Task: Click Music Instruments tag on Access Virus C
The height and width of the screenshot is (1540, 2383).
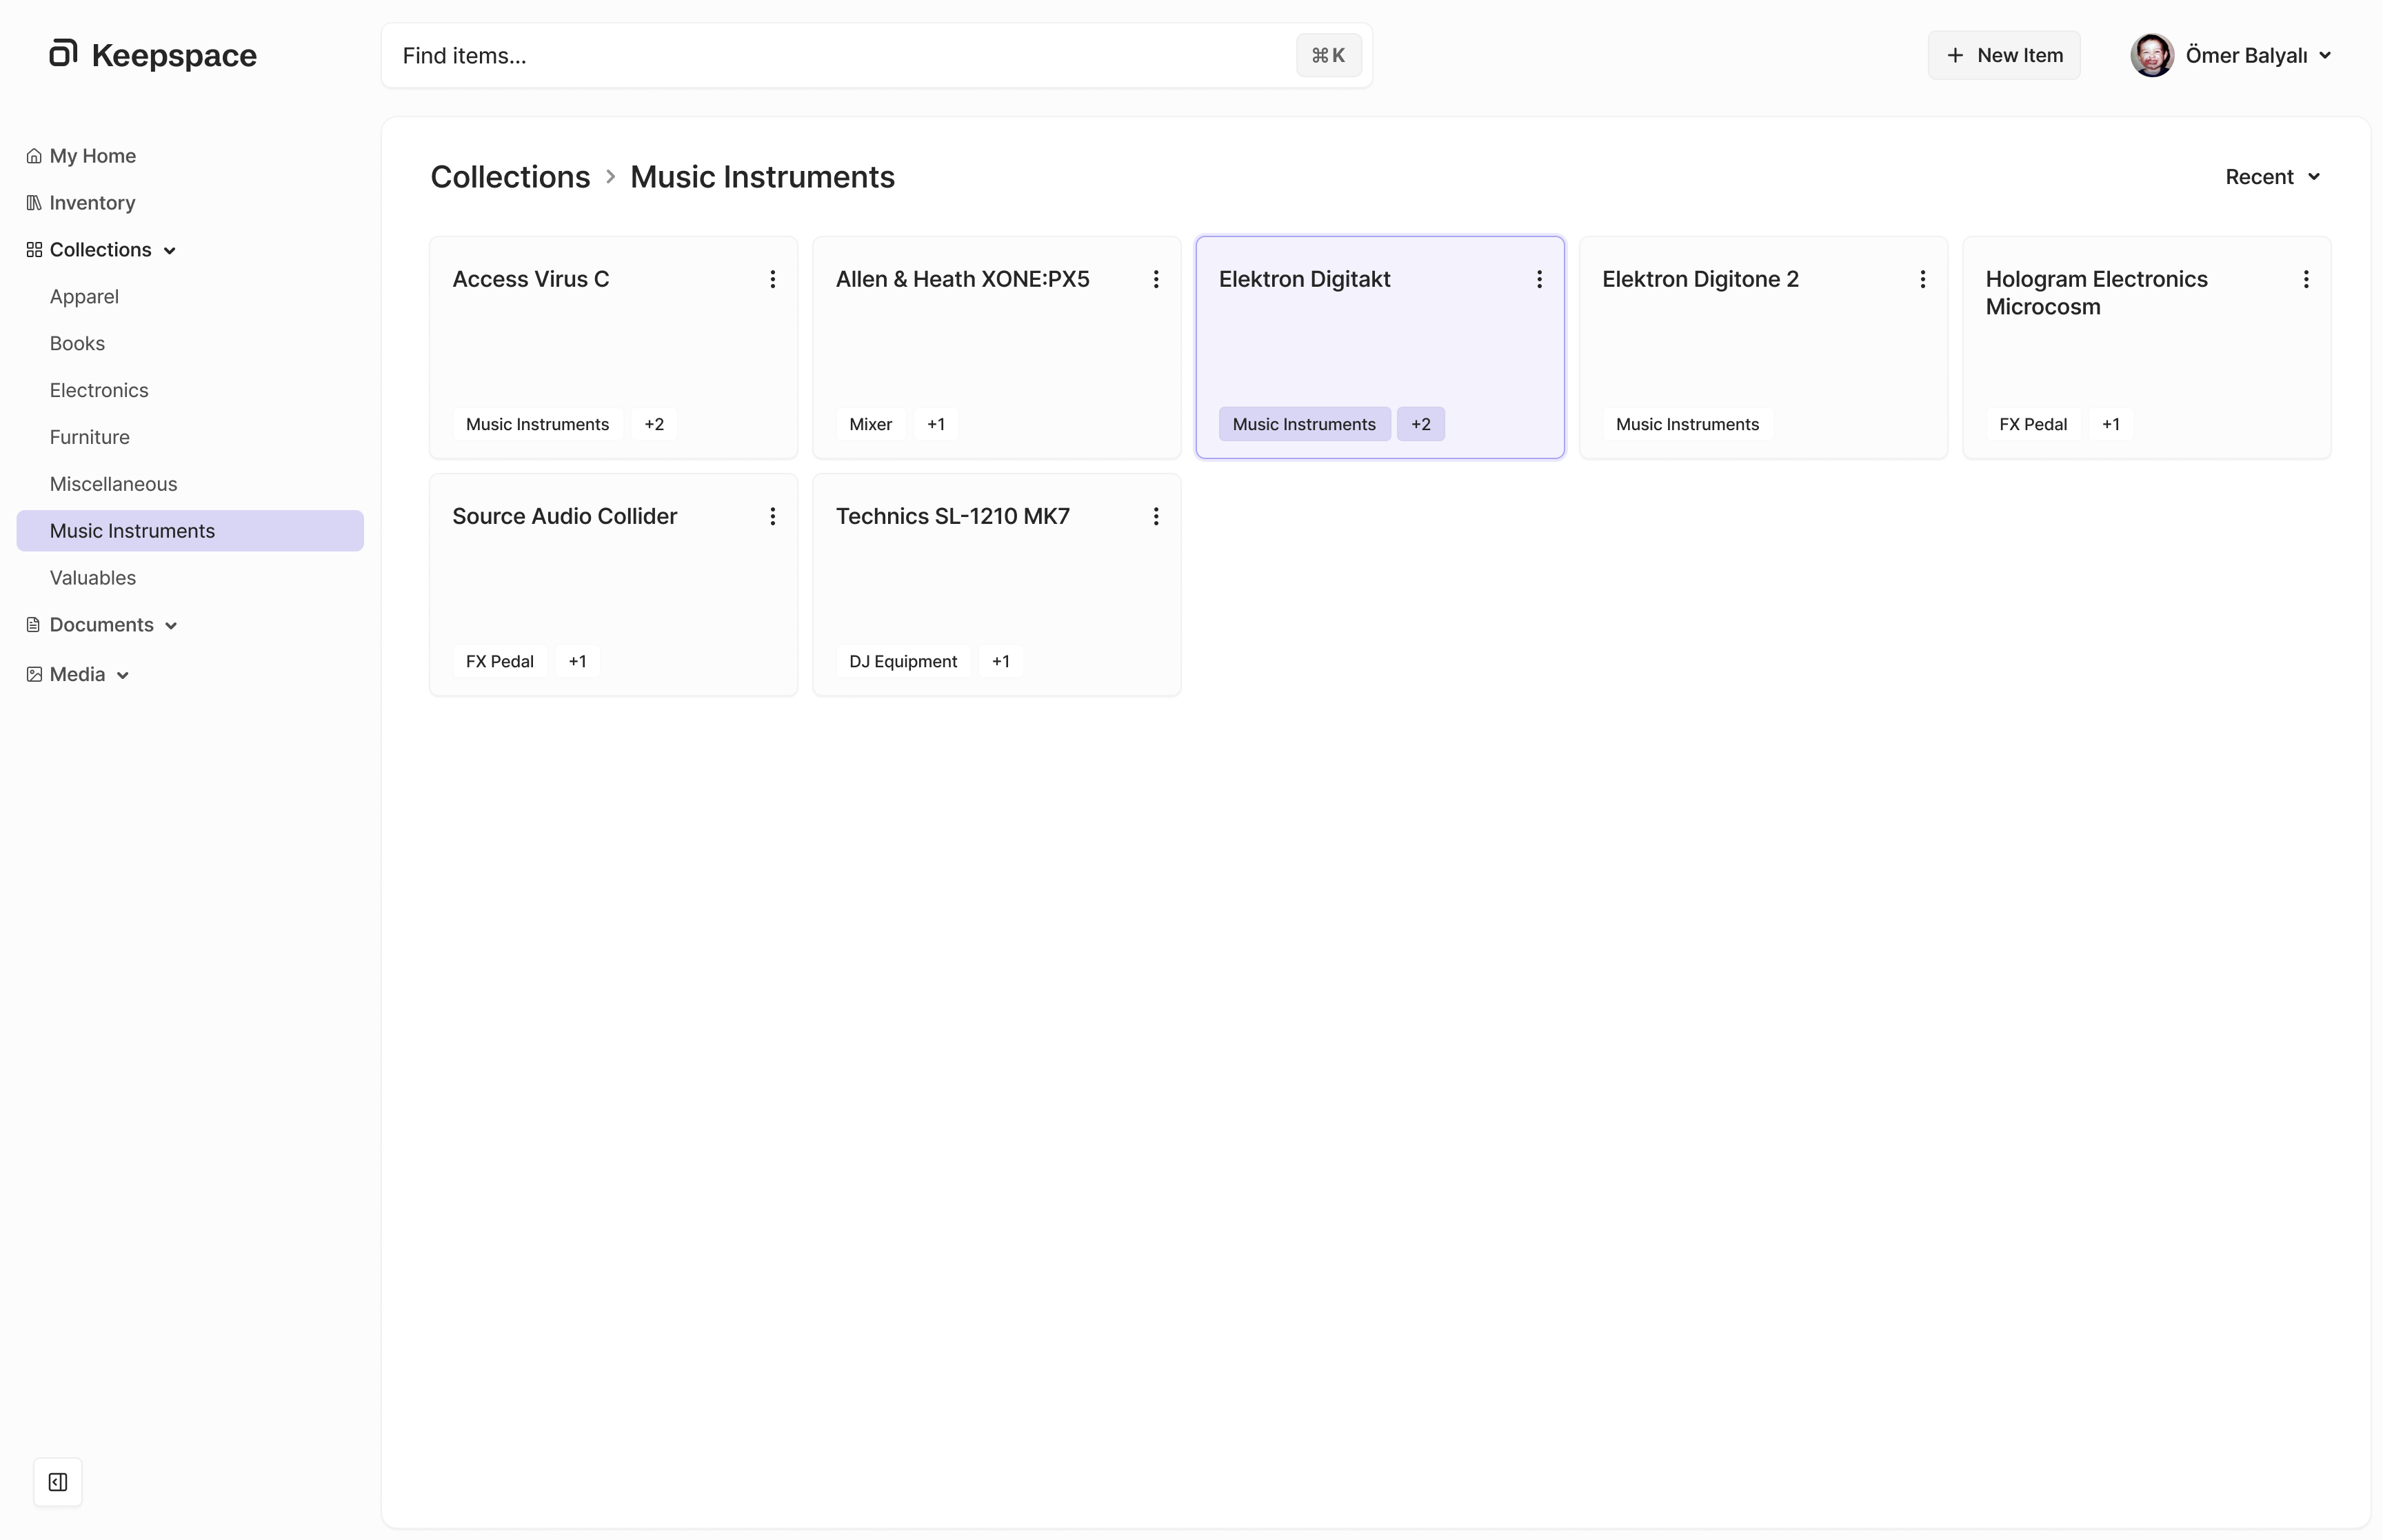Action: pyautogui.click(x=537, y=424)
